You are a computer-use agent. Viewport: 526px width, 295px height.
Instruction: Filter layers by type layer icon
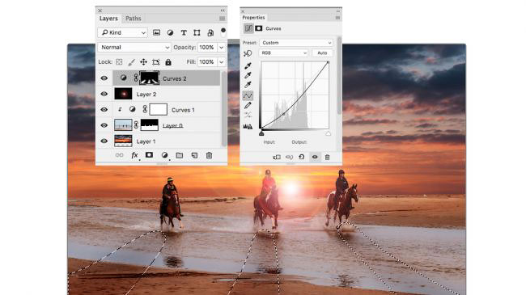pyautogui.click(x=184, y=32)
